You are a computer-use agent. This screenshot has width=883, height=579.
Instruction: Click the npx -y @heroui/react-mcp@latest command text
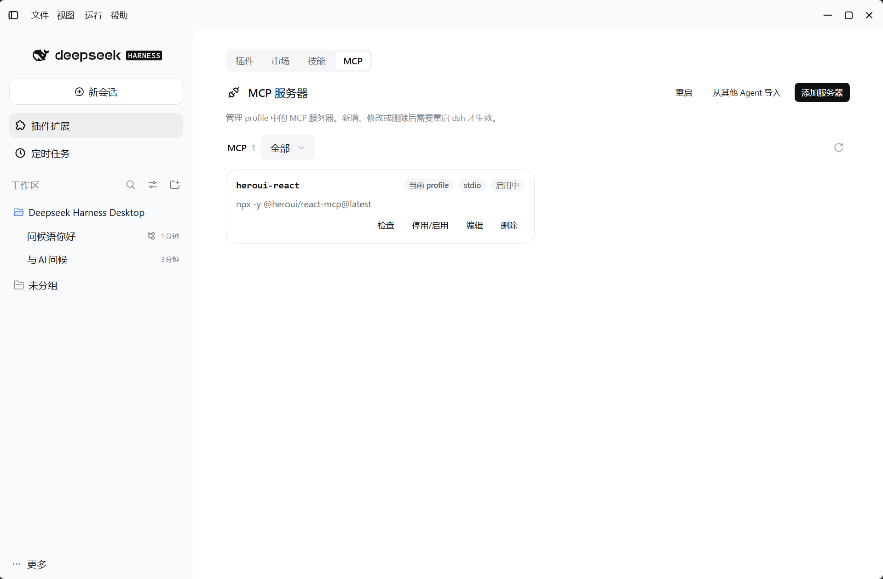(x=303, y=204)
